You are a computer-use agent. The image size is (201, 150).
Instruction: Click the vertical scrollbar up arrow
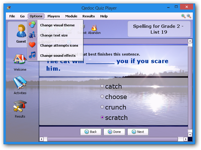click(x=190, y=41)
